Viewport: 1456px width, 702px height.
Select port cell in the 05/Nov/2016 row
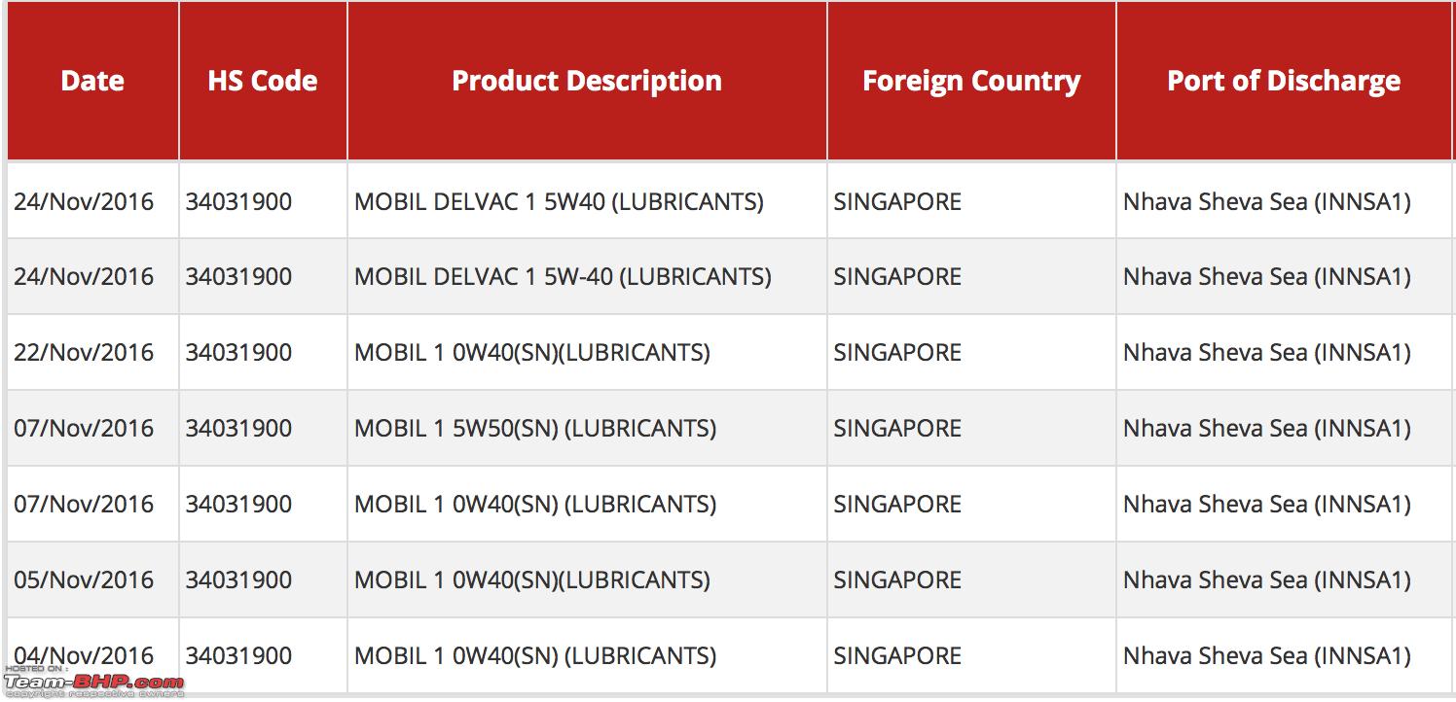point(1284,579)
